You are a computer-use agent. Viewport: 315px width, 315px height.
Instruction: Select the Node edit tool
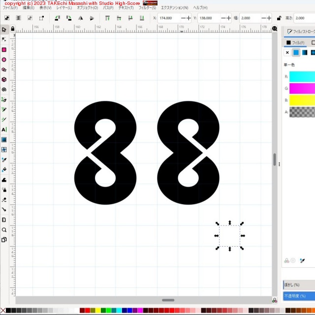pyautogui.click(x=4, y=39)
